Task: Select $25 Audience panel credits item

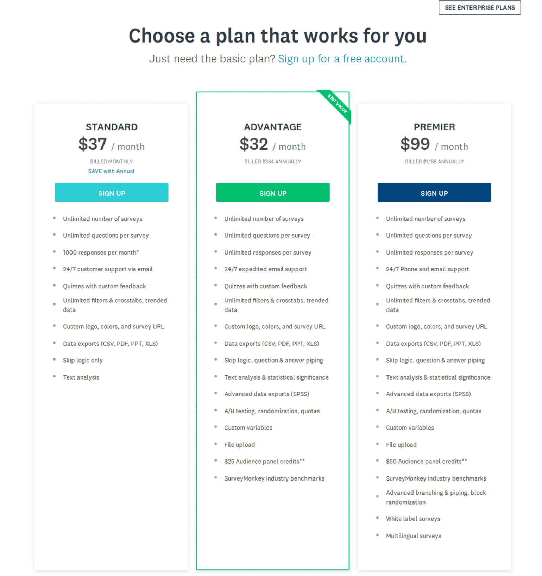Action: (264, 461)
